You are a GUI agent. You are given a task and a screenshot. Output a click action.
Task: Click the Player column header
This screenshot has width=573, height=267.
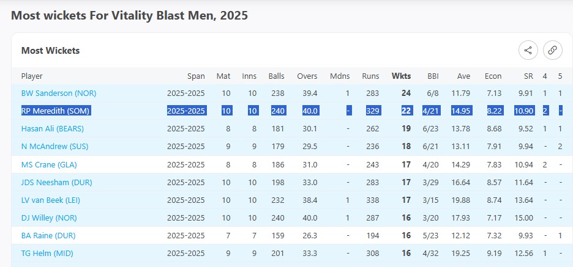(32, 76)
